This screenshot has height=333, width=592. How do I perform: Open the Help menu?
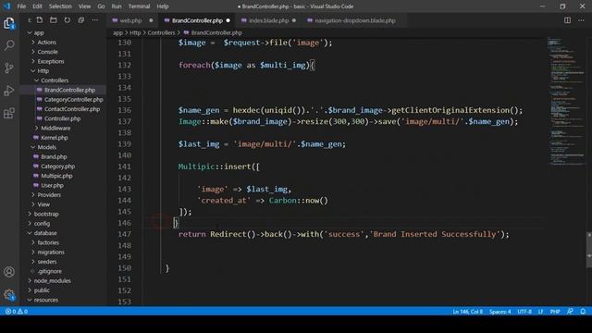(163, 6)
